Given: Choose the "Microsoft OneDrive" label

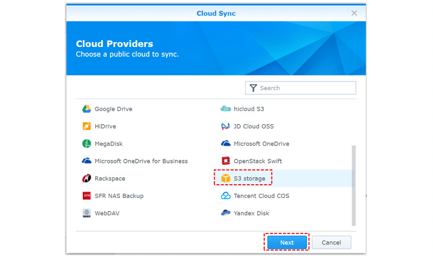Looking at the screenshot, I should 262,144.
